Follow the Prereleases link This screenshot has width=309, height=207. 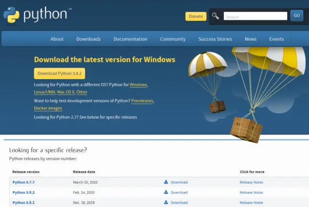(142, 101)
